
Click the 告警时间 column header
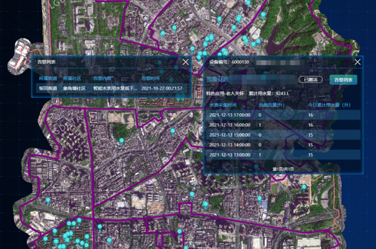(150, 79)
